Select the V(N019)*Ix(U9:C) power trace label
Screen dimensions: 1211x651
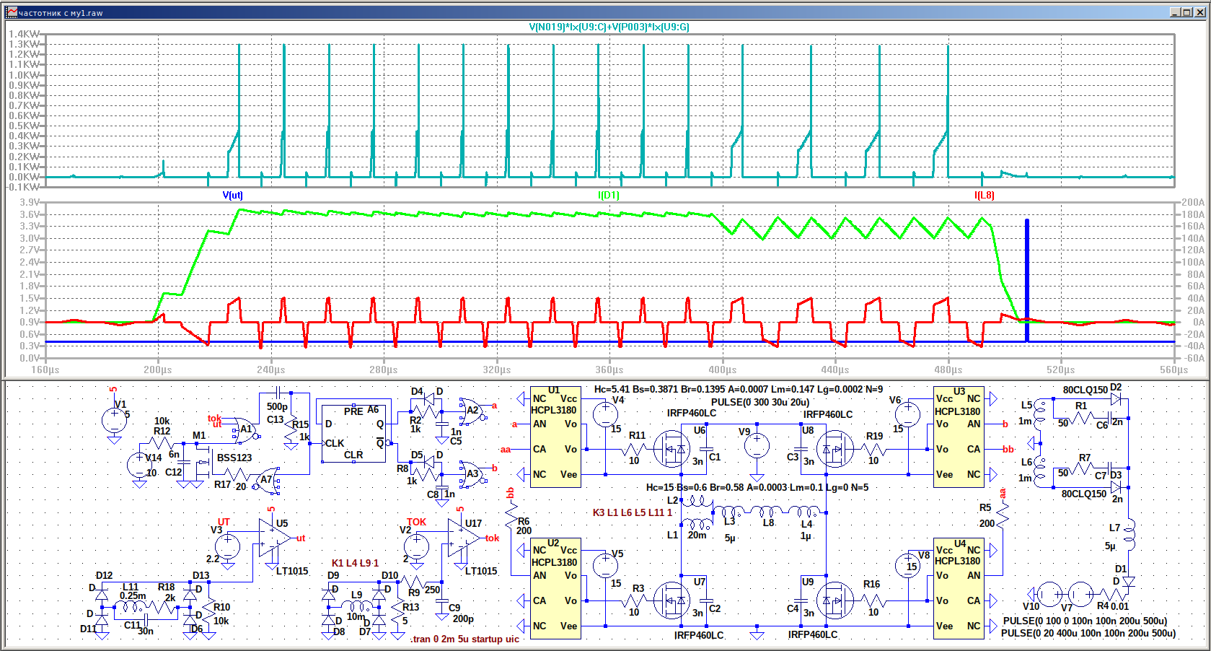pos(609,27)
